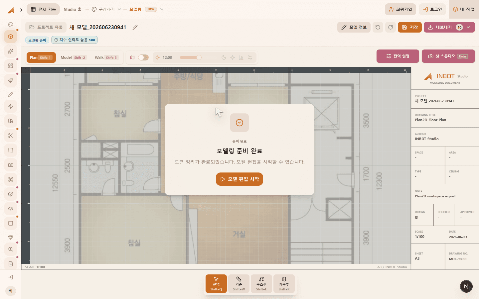The image size is (479, 299).
Task: Select the 기준 tool in bottom toolbar
Action: pyautogui.click(x=239, y=284)
